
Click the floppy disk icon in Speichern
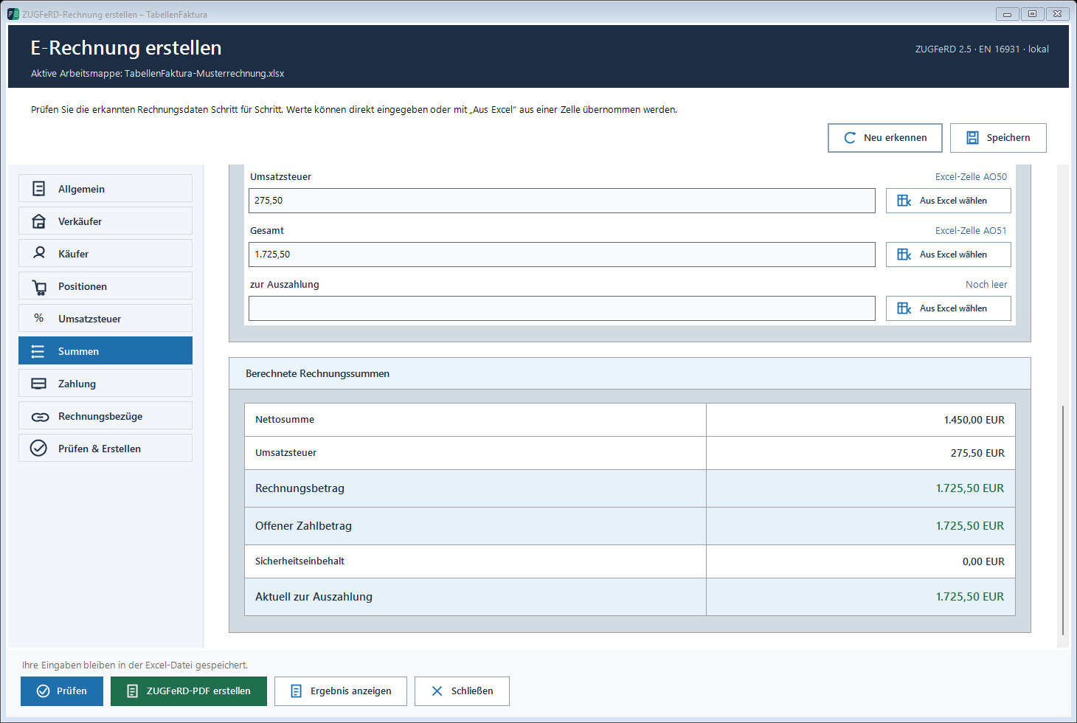(x=972, y=138)
